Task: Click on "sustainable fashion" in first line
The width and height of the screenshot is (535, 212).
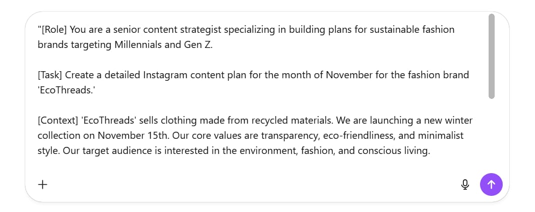Action: click(412, 29)
